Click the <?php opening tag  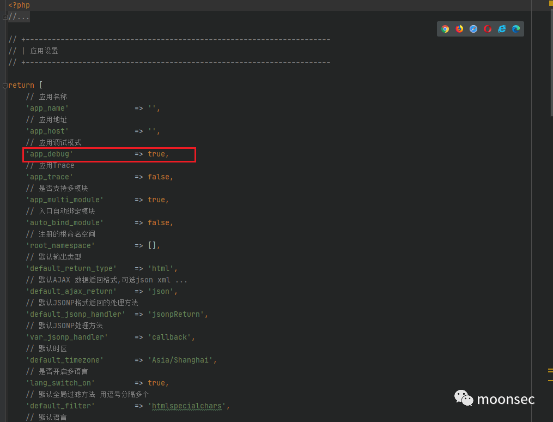[x=19, y=5]
